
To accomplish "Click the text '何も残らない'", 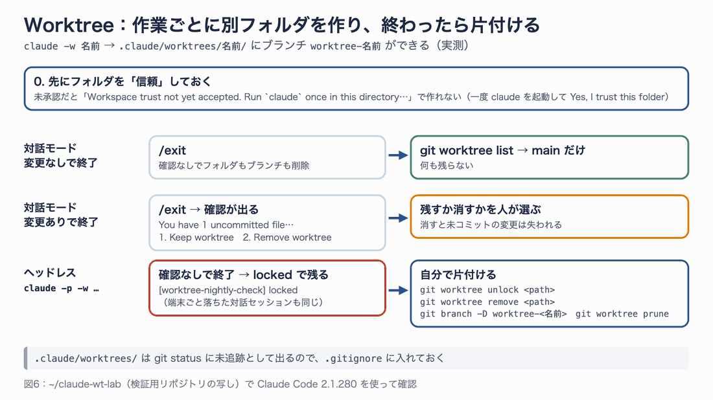I will click(447, 166).
